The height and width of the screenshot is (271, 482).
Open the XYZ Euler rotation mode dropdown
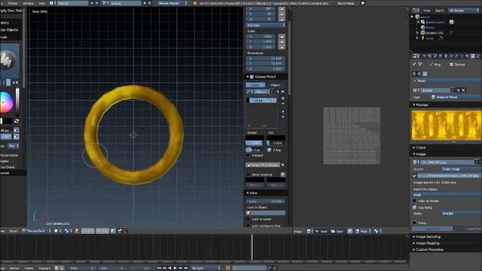tap(266, 25)
